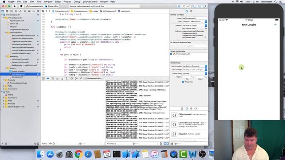Select AppDelegate.swift in navigator

click(x=17, y=21)
